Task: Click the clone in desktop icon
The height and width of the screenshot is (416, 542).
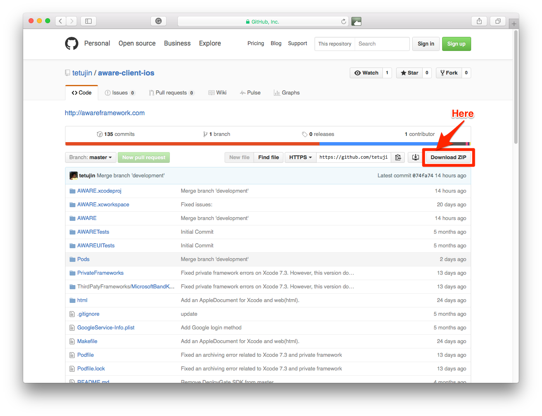Action: click(x=416, y=157)
